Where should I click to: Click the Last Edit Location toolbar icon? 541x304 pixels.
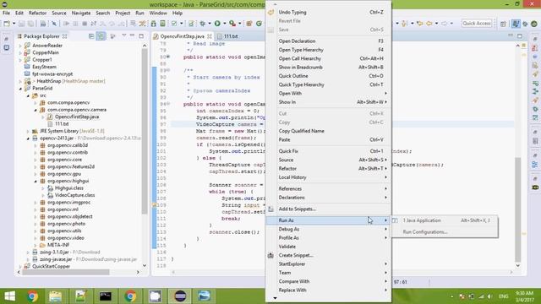[420, 24]
